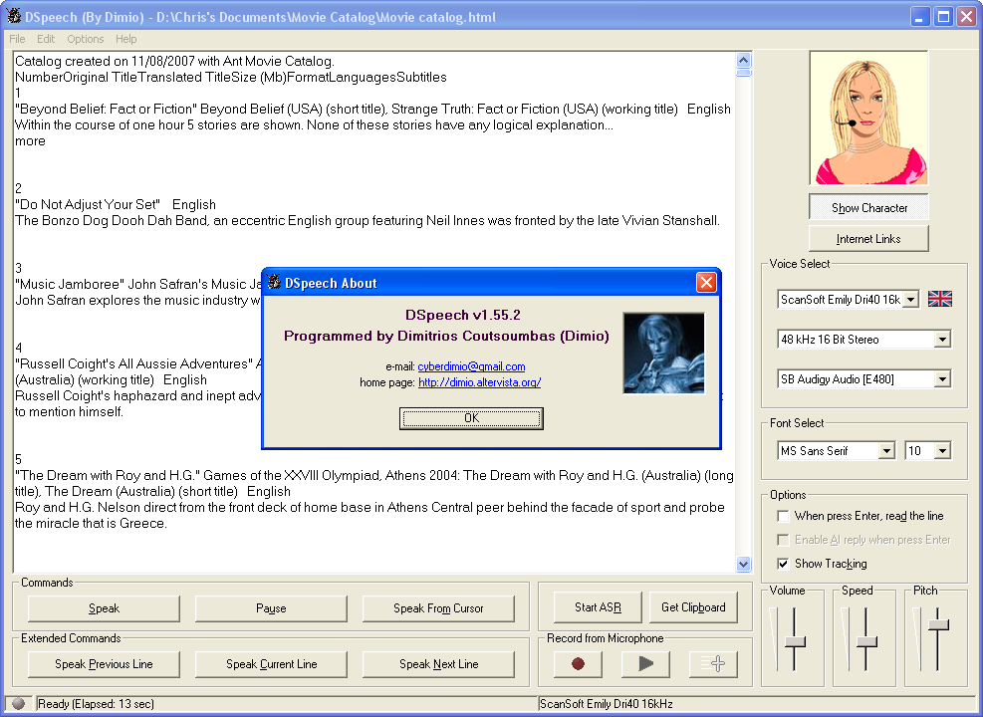Close the DSpeech About dialog

(706, 283)
